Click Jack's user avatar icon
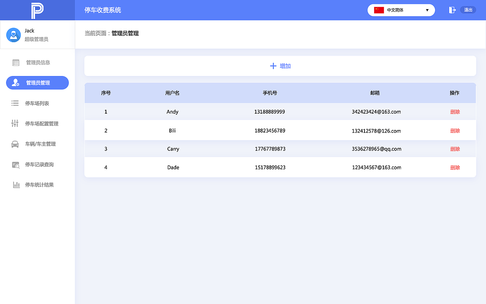The image size is (486, 304). click(13, 35)
